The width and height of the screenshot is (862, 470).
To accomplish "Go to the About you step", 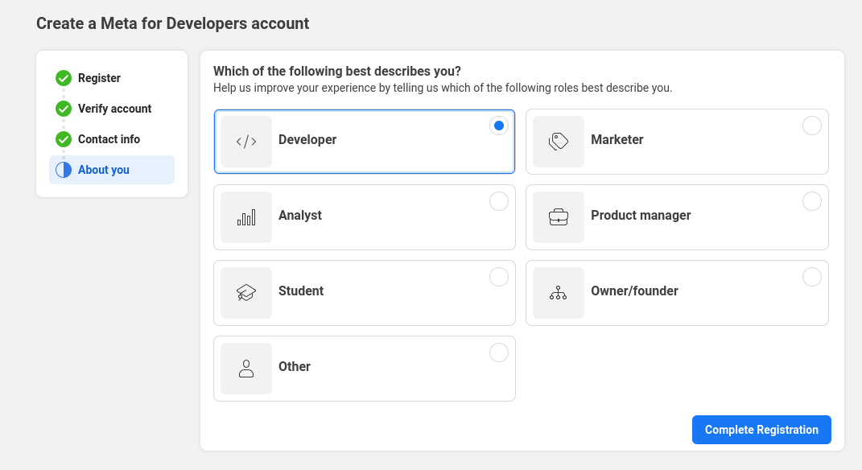I will click(x=104, y=170).
